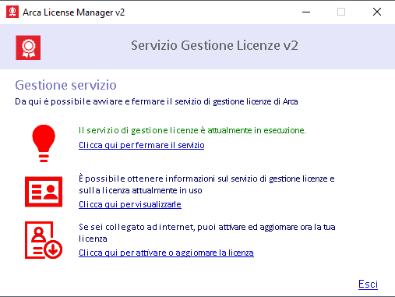Click the 'Arca License Manager v2' window title
Screen dimensions: 395x297
click(74, 12)
